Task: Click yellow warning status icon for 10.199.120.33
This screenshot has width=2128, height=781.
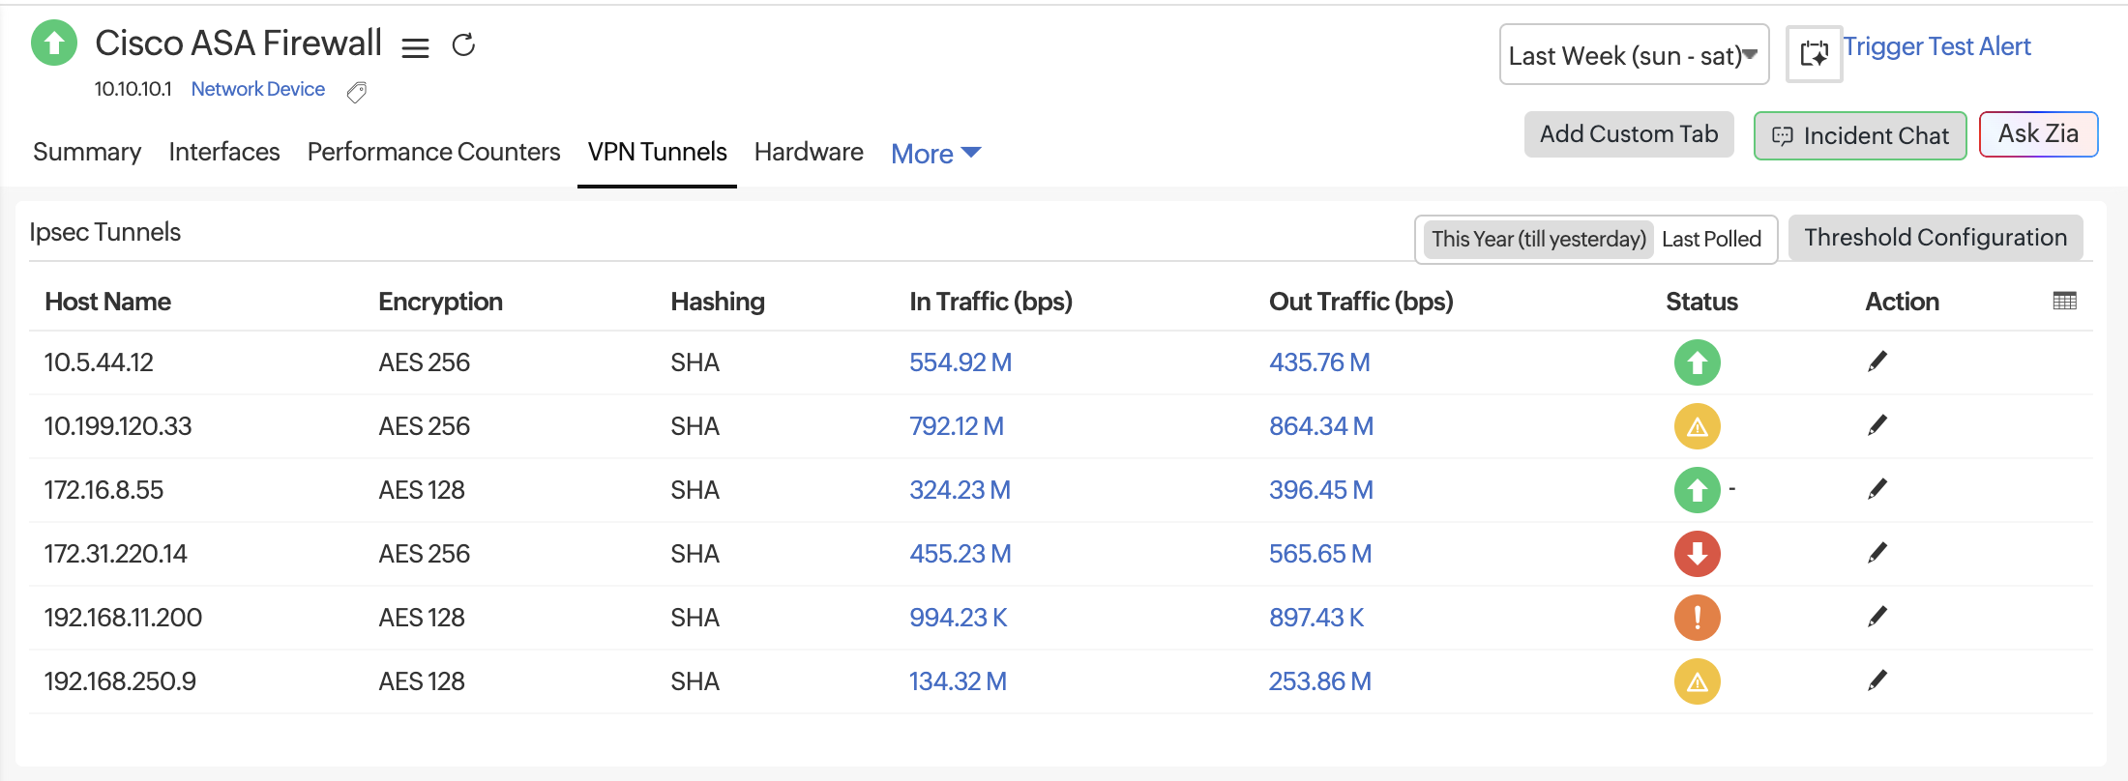Action: (1697, 426)
